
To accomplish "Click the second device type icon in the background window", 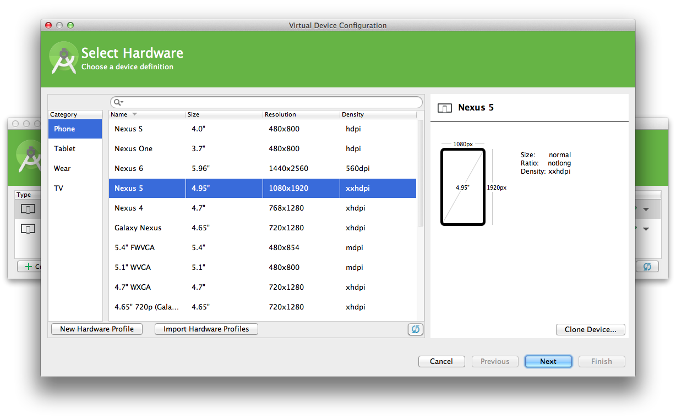I will [28, 229].
